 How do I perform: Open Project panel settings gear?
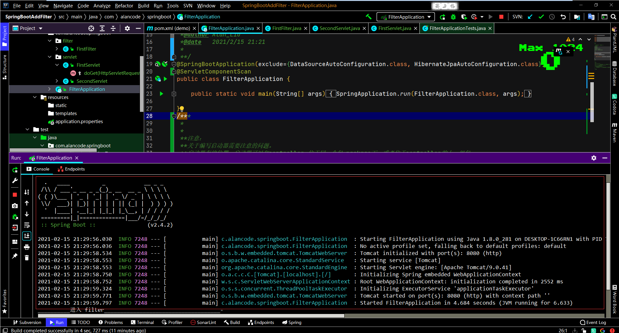coord(127,28)
